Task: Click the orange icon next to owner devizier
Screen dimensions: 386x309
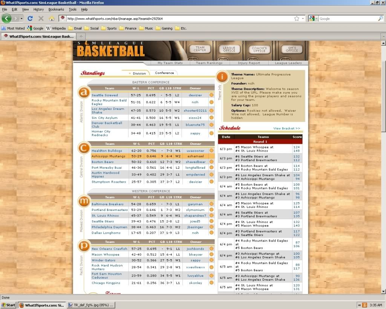Action: (x=211, y=95)
